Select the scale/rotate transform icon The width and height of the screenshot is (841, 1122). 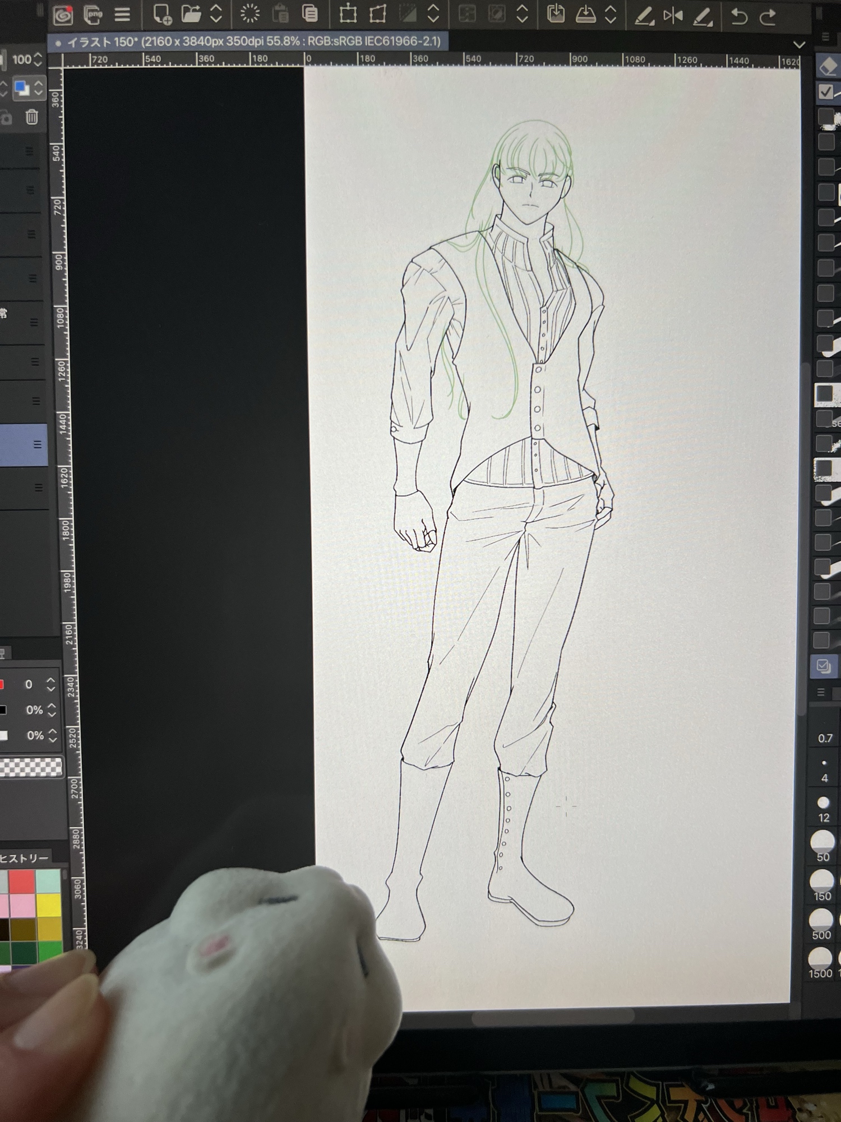(348, 14)
